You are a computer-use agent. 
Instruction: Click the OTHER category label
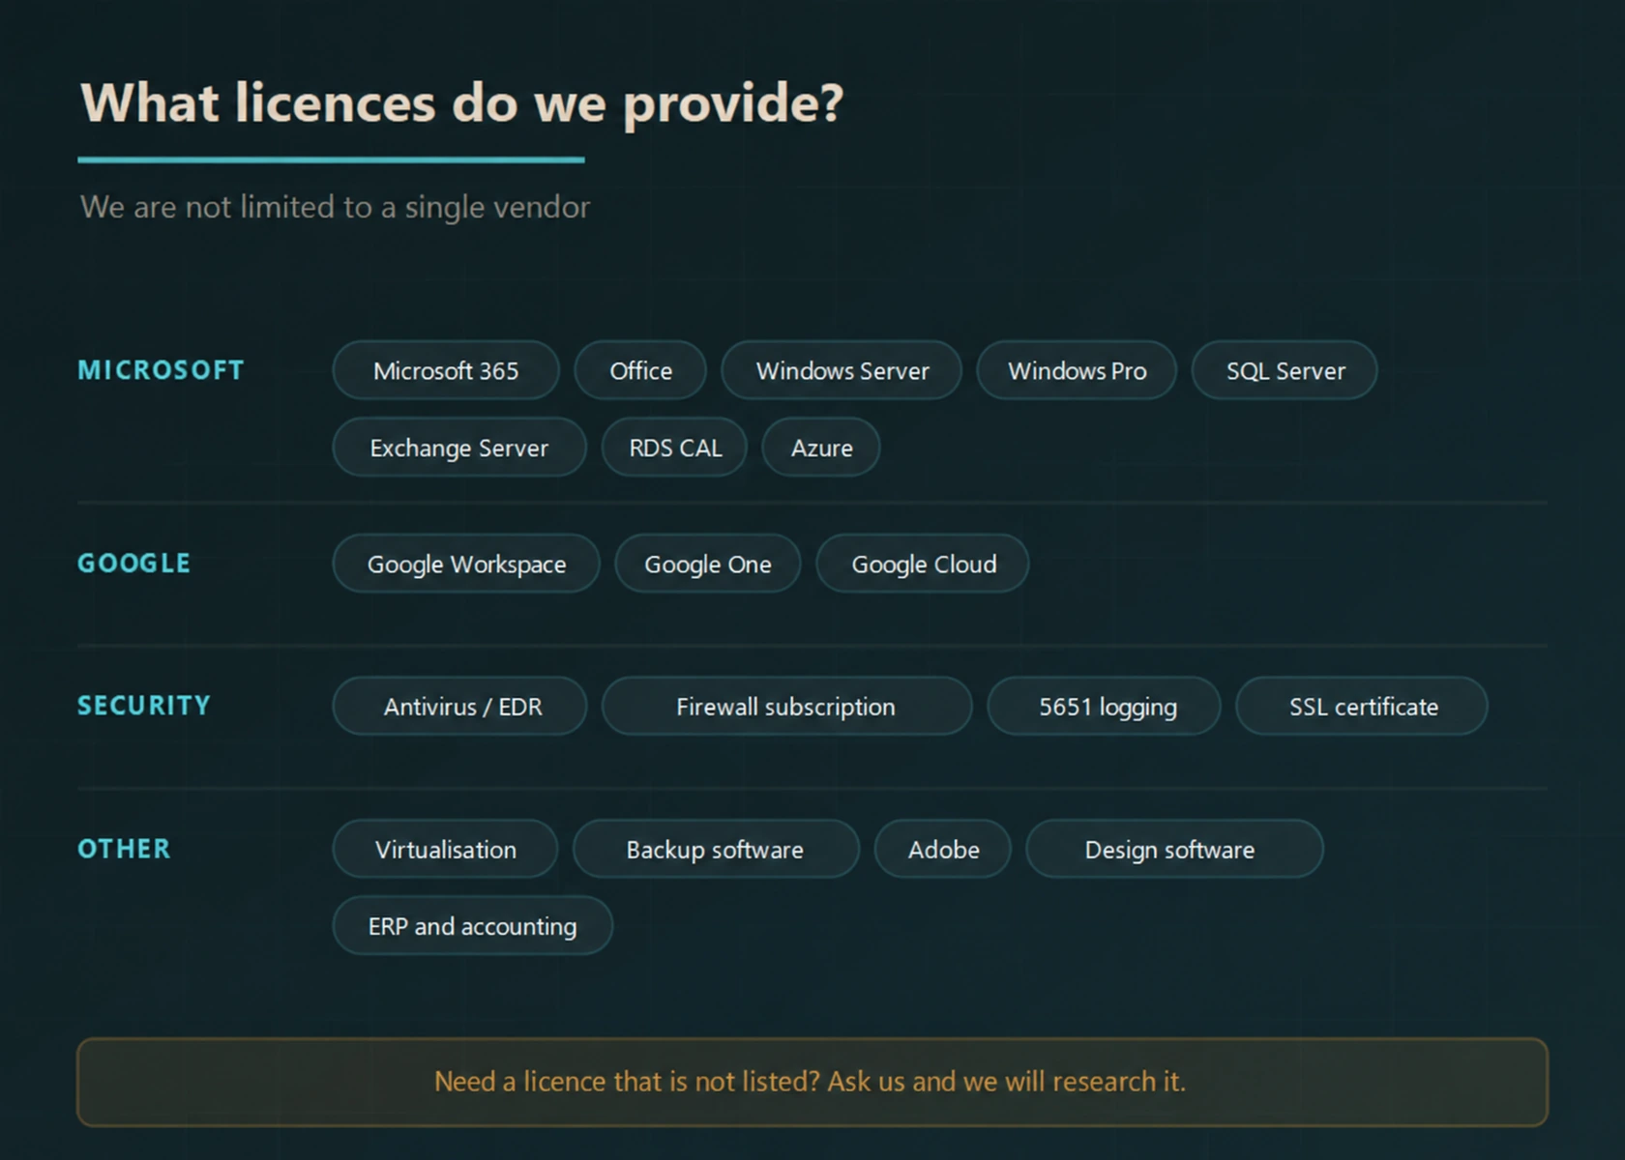(x=124, y=849)
